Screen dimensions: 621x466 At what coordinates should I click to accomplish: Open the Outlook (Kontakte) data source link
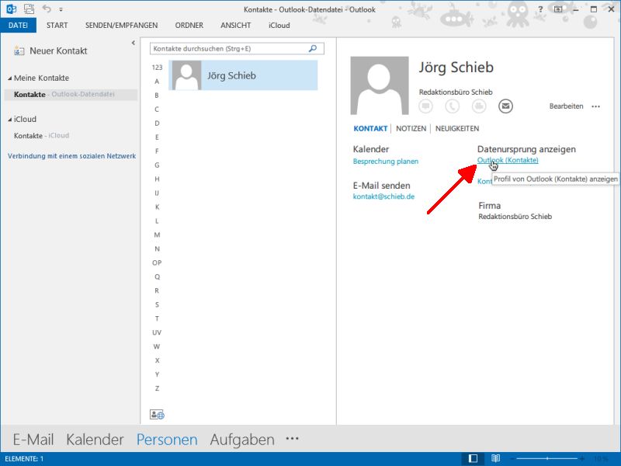pyautogui.click(x=508, y=160)
